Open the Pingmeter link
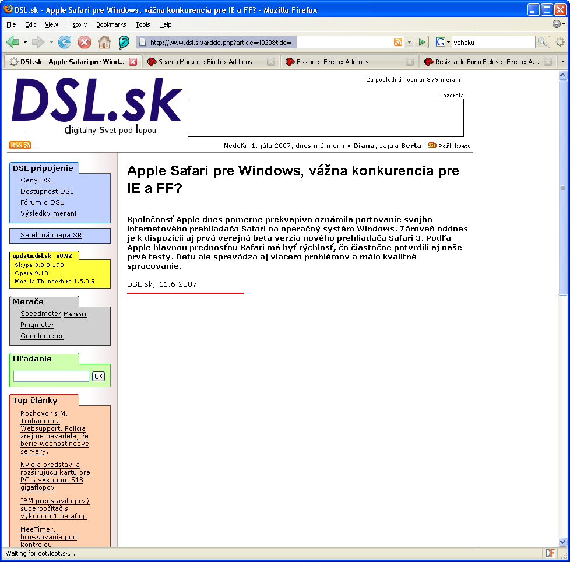570x562 pixels. click(37, 325)
